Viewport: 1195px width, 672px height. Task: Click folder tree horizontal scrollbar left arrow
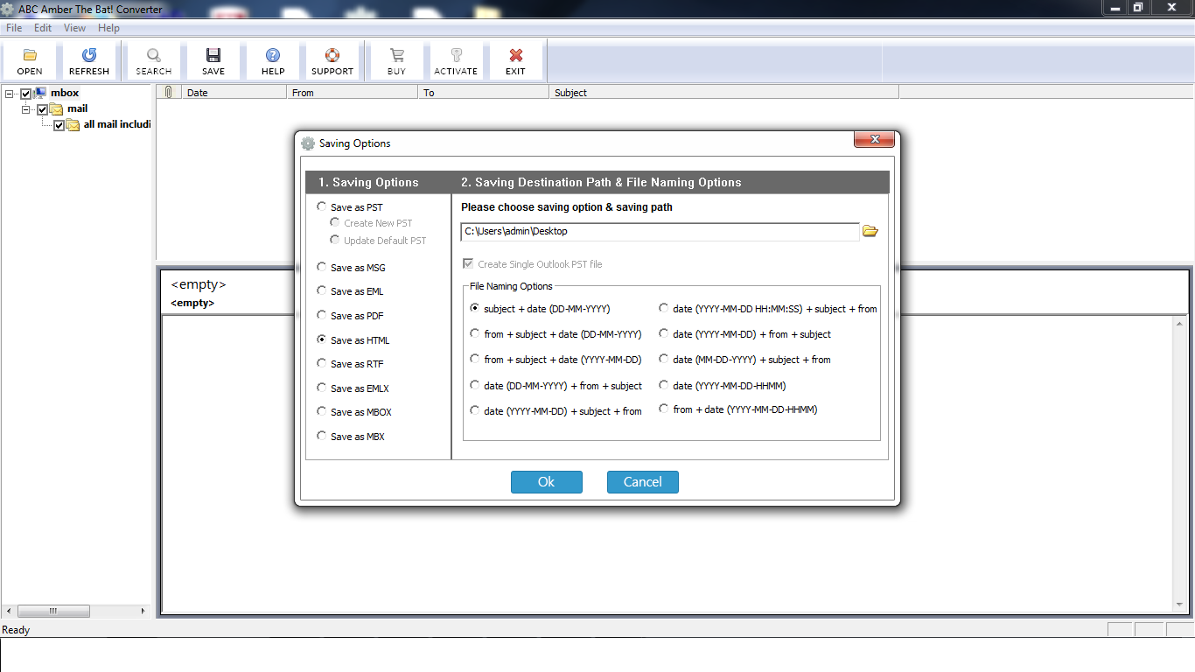[x=10, y=611]
